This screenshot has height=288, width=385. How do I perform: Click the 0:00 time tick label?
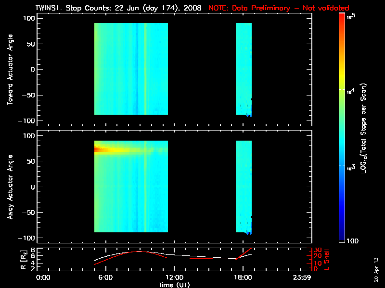pyautogui.click(x=43, y=278)
